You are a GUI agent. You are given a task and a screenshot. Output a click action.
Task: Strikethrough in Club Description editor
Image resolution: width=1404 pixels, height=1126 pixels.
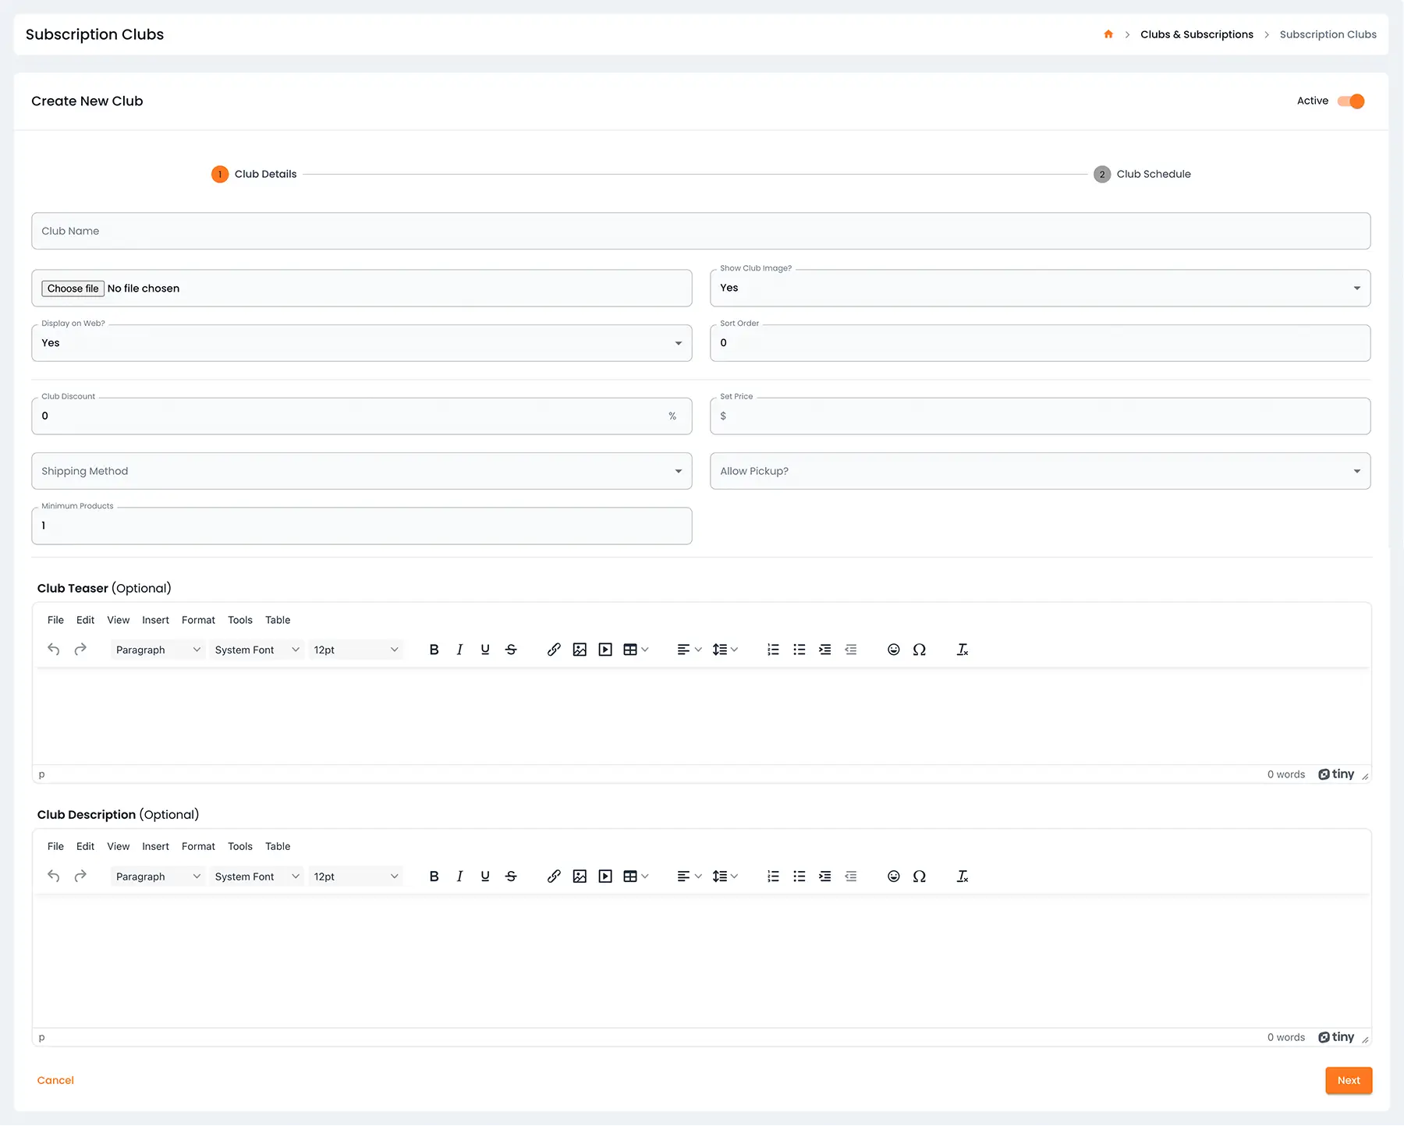511,876
